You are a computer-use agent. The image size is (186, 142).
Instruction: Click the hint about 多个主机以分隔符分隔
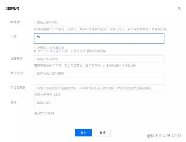[x=70, y=51]
